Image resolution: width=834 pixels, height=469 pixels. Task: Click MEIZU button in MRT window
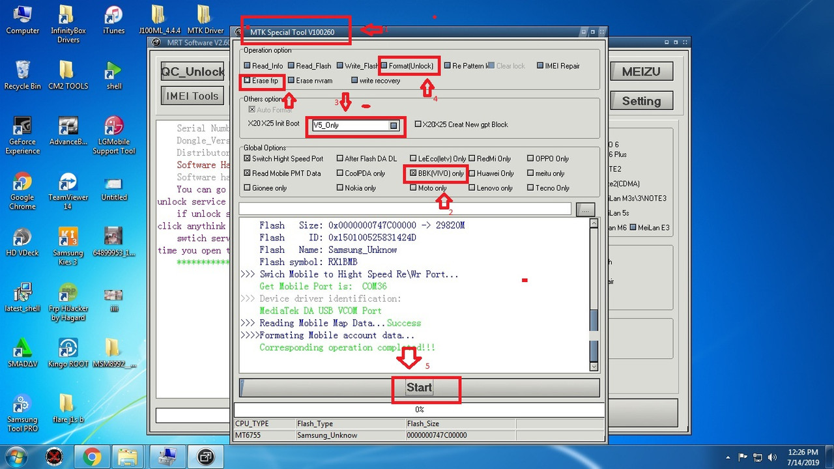coord(641,72)
